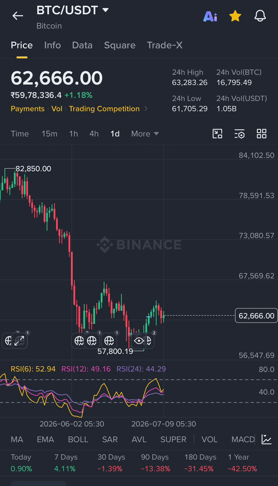Tap the current price label 62,666.00 on the axis
The height and width of the screenshot is (486, 278).
[257, 315]
